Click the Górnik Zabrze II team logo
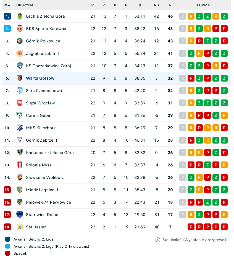234x259 pixels. [20, 140]
